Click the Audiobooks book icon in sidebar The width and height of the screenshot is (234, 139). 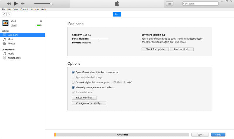4,58
